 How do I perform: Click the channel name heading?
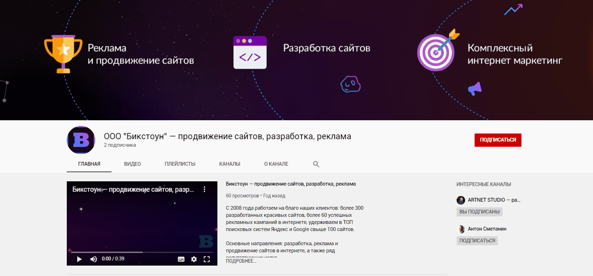(x=227, y=136)
